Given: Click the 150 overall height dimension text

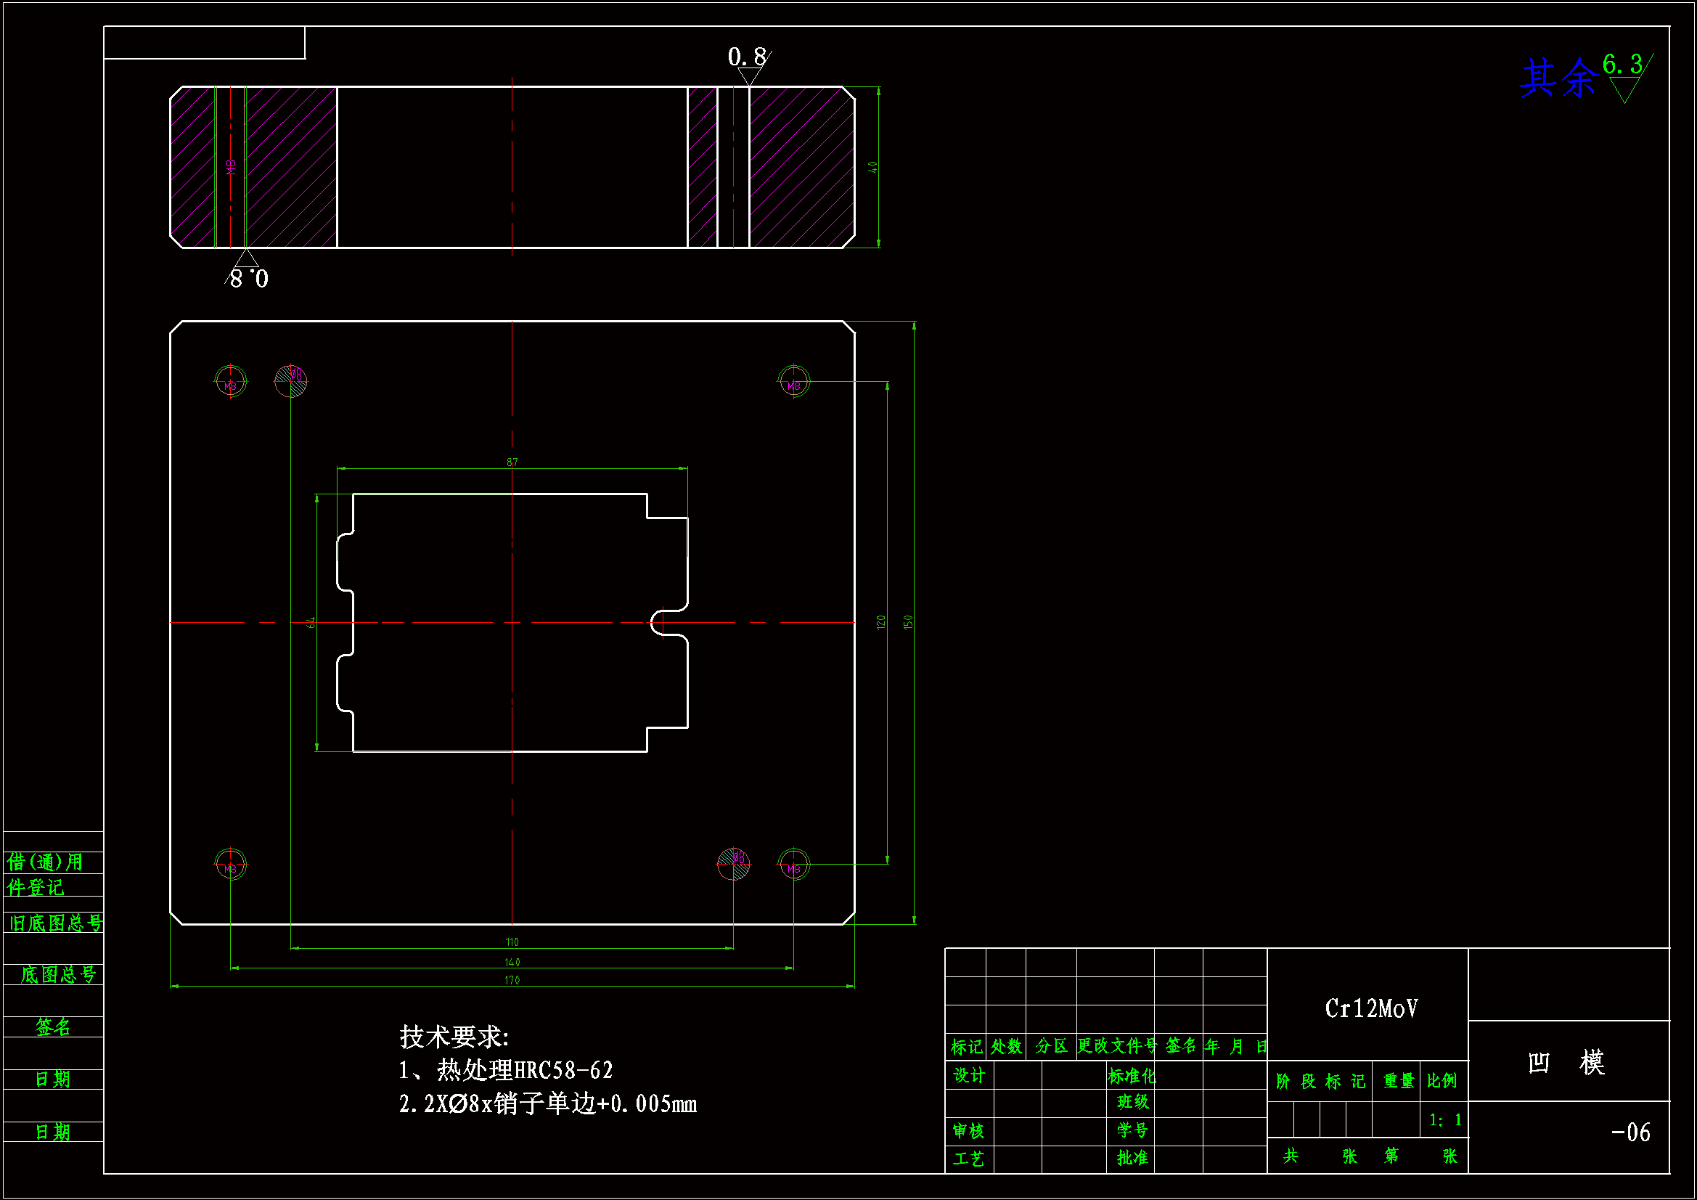Looking at the screenshot, I should pos(908,622).
